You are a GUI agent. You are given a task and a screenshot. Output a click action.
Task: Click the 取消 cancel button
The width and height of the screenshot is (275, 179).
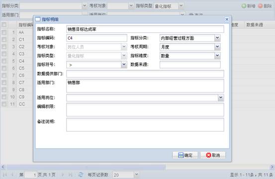pyautogui.click(x=213, y=155)
